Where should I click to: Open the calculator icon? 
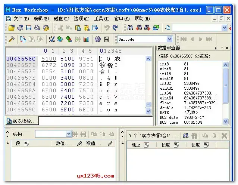107,39
